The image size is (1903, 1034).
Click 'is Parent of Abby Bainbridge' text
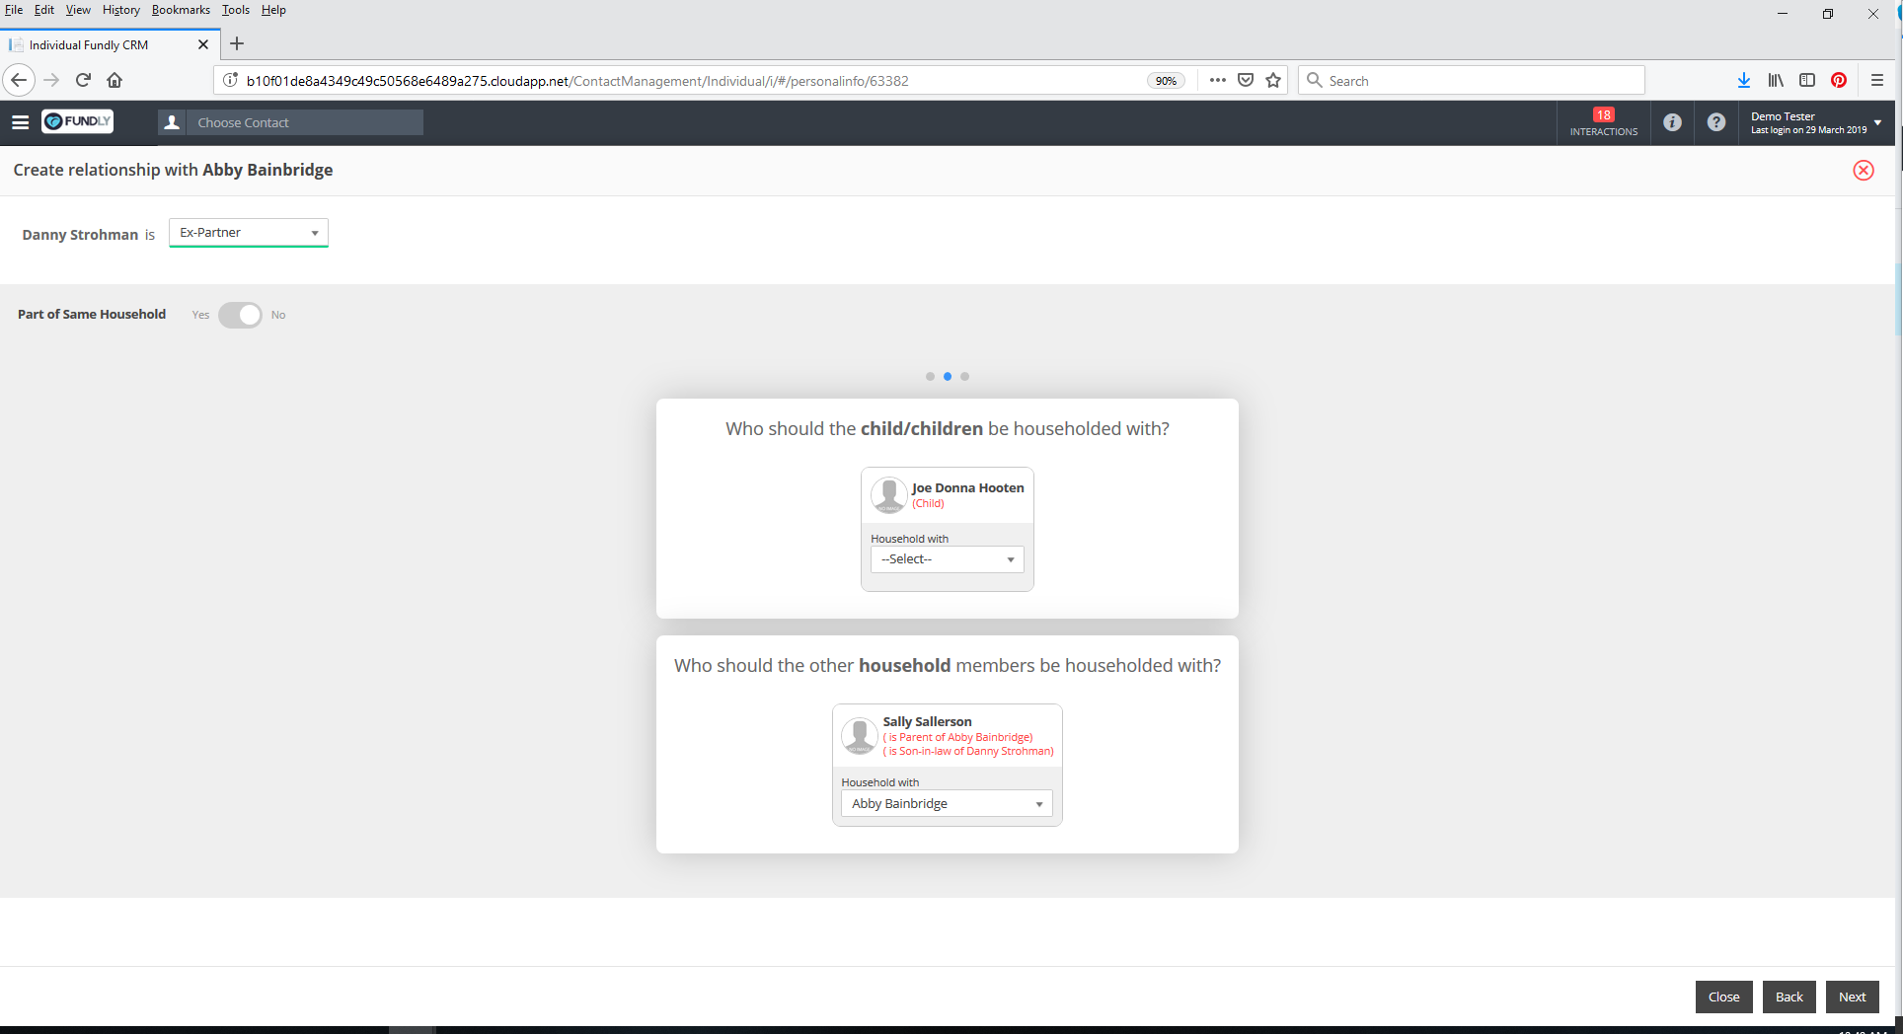957,737
